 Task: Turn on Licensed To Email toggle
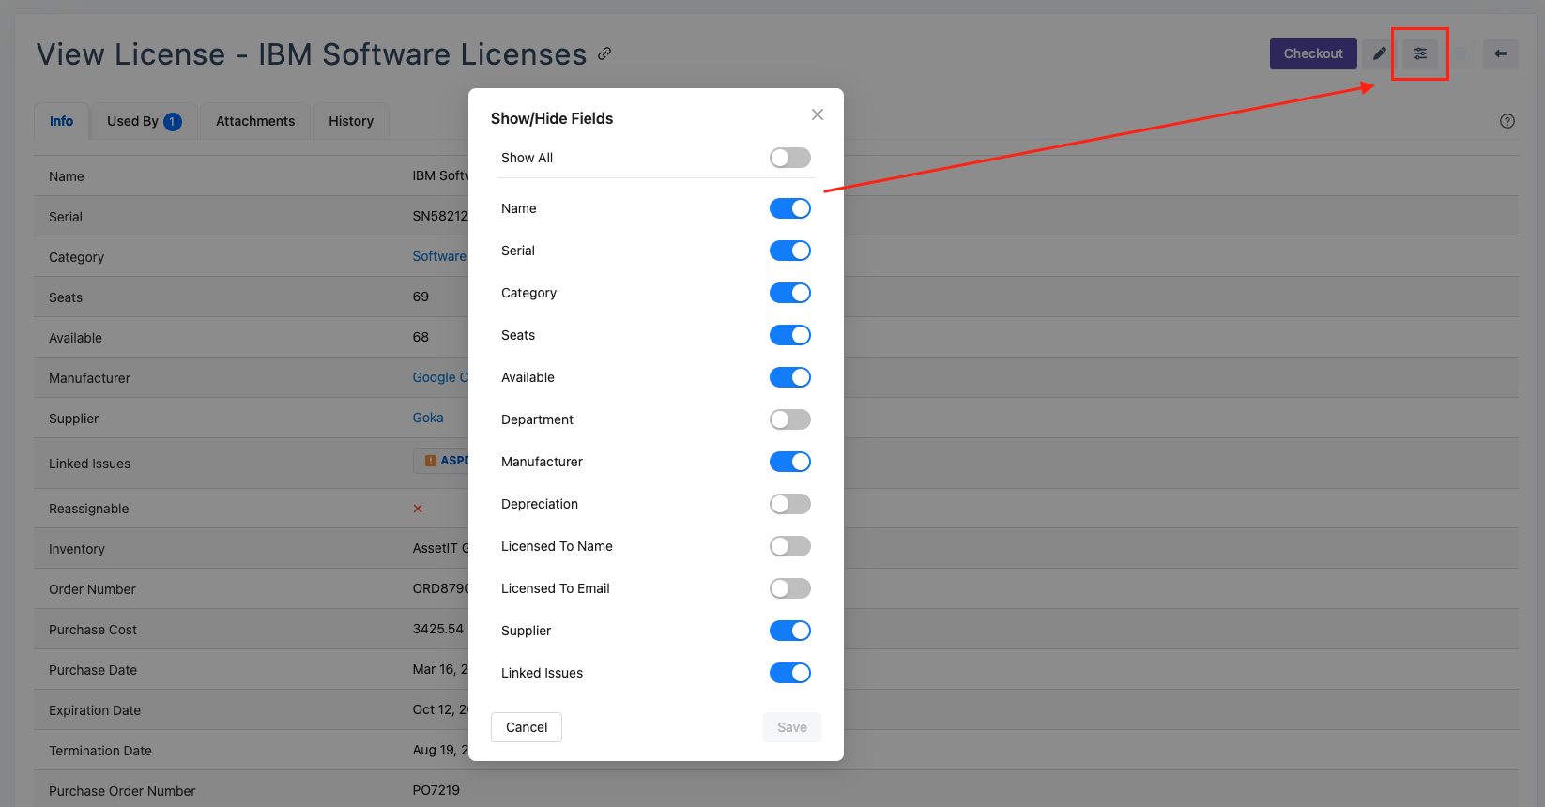point(789,588)
